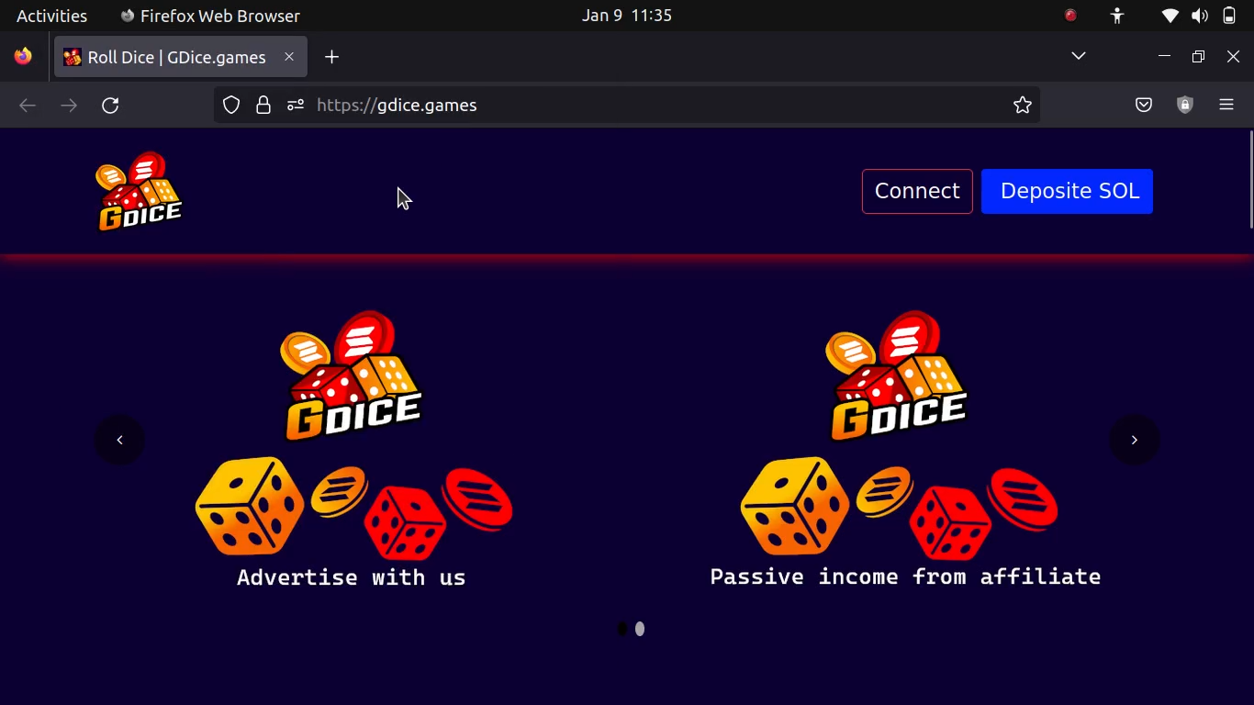Open the extension shield icon in toolbar

pyautogui.click(x=1185, y=105)
